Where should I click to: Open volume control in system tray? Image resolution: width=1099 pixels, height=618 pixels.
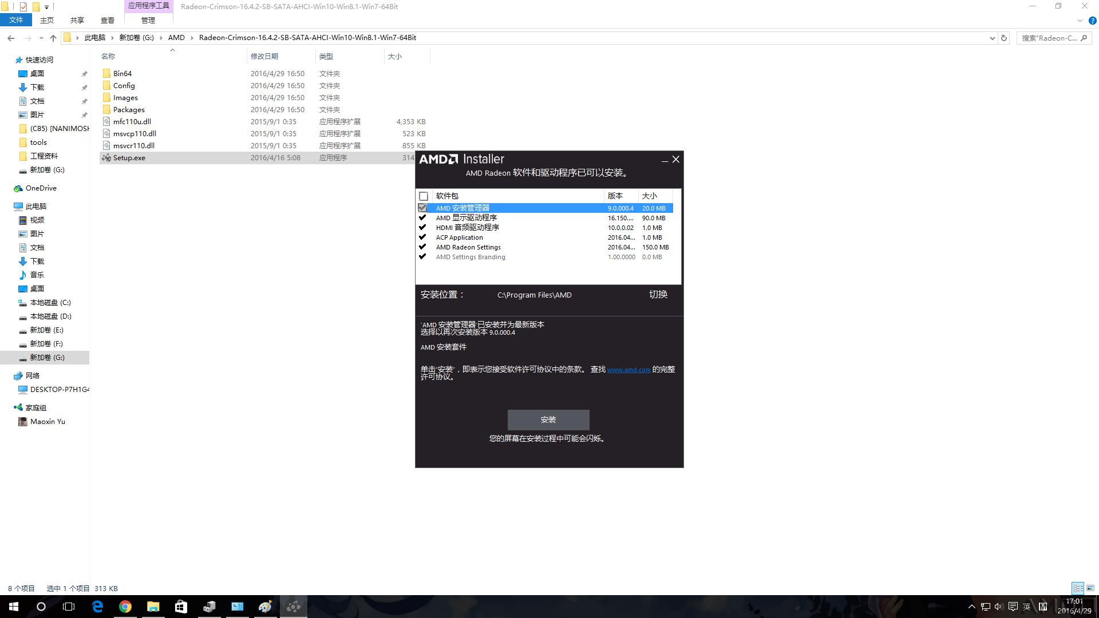point(999,607)
